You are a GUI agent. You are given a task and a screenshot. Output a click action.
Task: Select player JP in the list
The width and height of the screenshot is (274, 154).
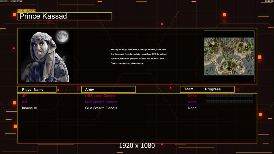click(x=24, y=96)
